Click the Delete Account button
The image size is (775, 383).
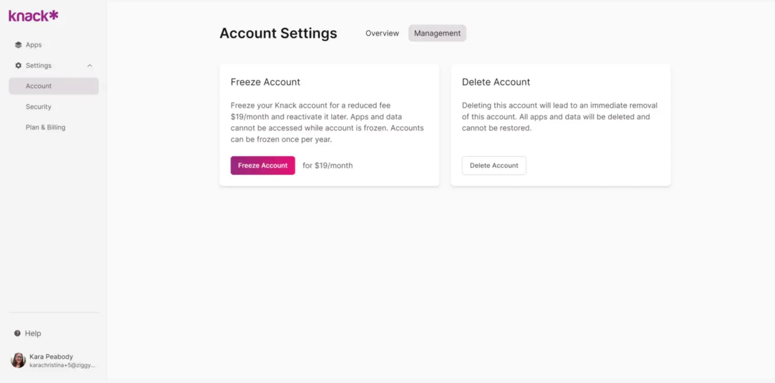pyautogui.click(x=494, y=165)
